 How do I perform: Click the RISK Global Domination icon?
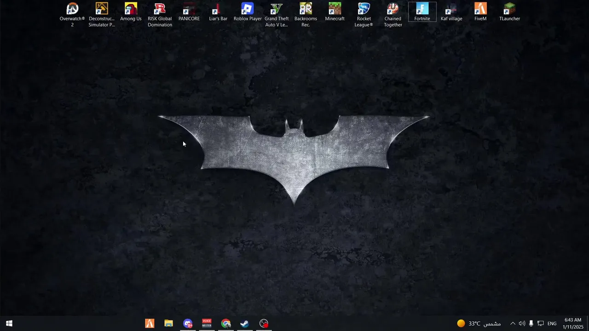click(160, 14)
